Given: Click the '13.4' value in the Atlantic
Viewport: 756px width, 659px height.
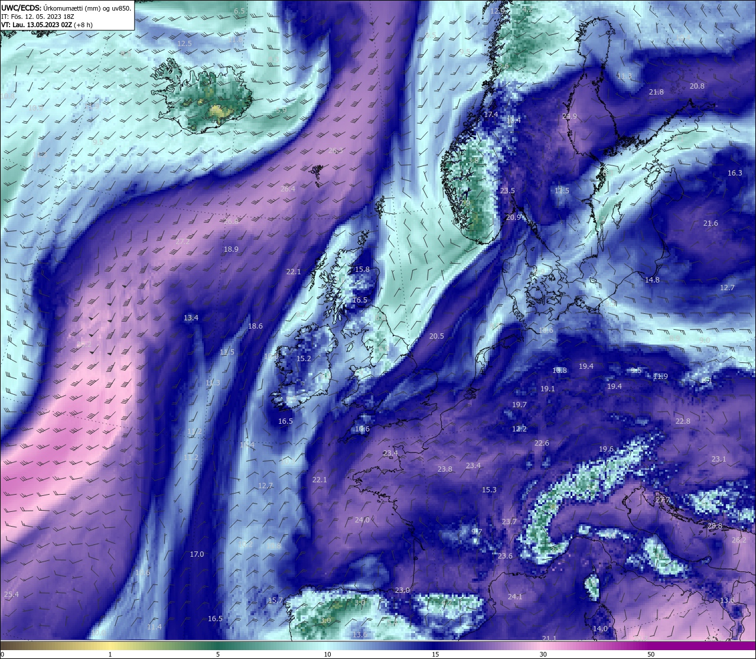Looking at the screenshot, I should click(191, 318).
